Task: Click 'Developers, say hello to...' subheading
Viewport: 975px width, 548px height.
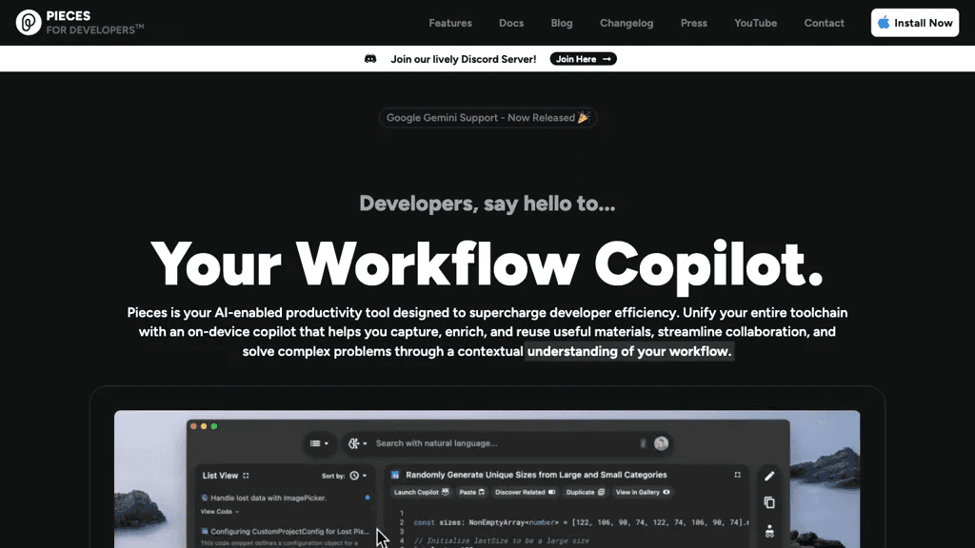Action: point(487,204)
